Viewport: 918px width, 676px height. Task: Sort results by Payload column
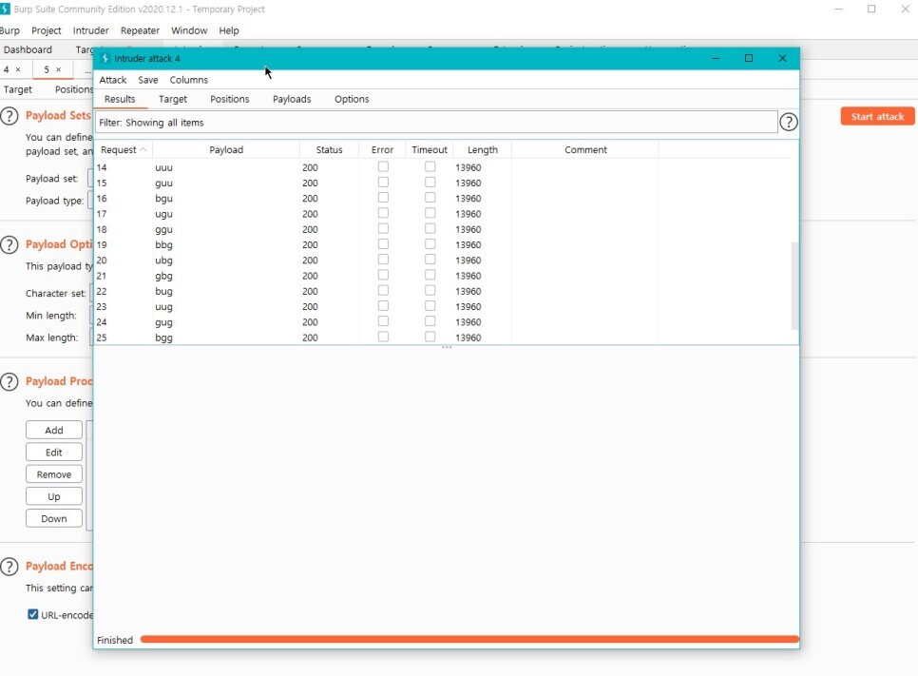click(x=226, y=149)
